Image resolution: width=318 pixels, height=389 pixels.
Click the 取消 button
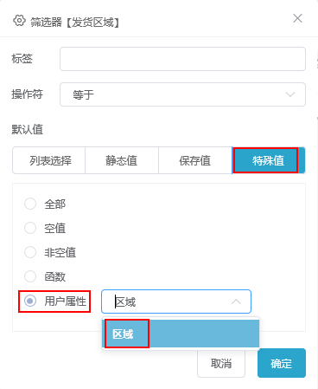pos(221,363)
